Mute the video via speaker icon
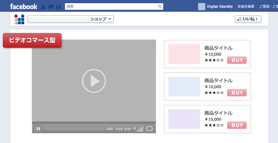Screen dimensions: 278x143 pyautogui.click(x=135, y=129)
